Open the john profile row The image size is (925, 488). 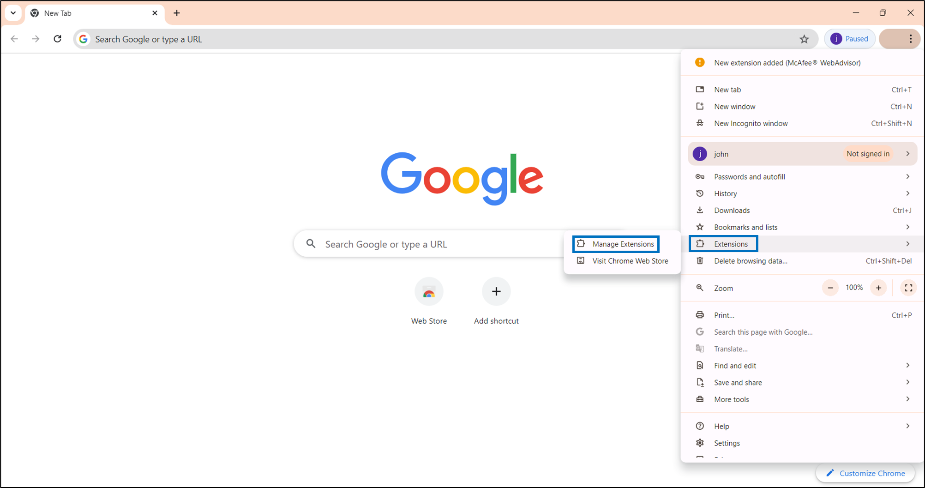click(x=802, y=154)
